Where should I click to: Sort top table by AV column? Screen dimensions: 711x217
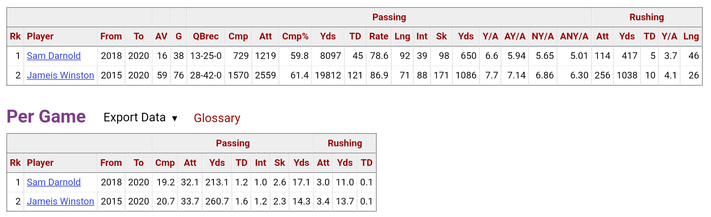coord(161,37)
